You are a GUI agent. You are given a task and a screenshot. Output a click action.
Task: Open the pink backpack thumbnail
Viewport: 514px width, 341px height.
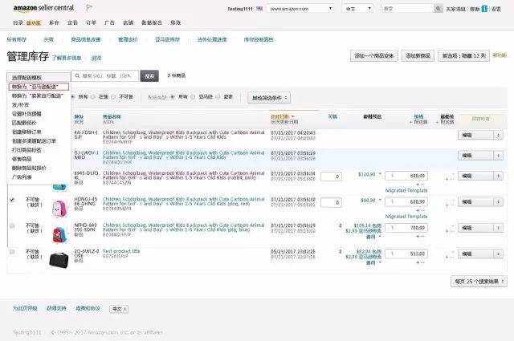(59, 209)
